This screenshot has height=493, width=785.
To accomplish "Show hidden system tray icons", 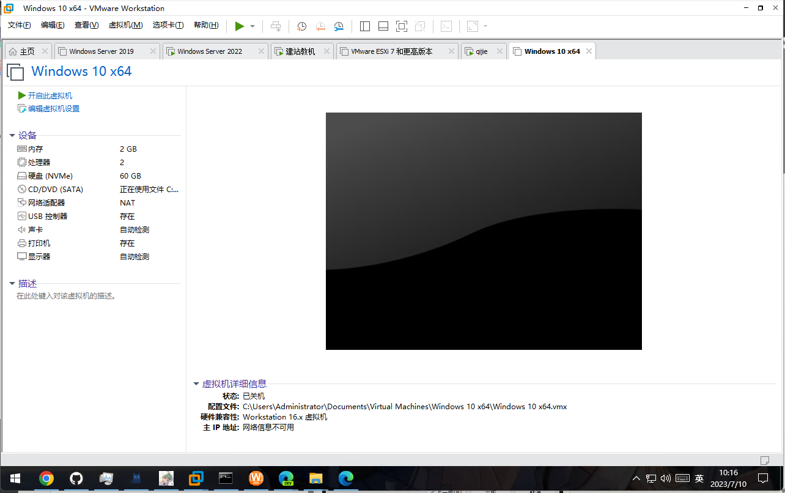I will click(x=636, y=478).
